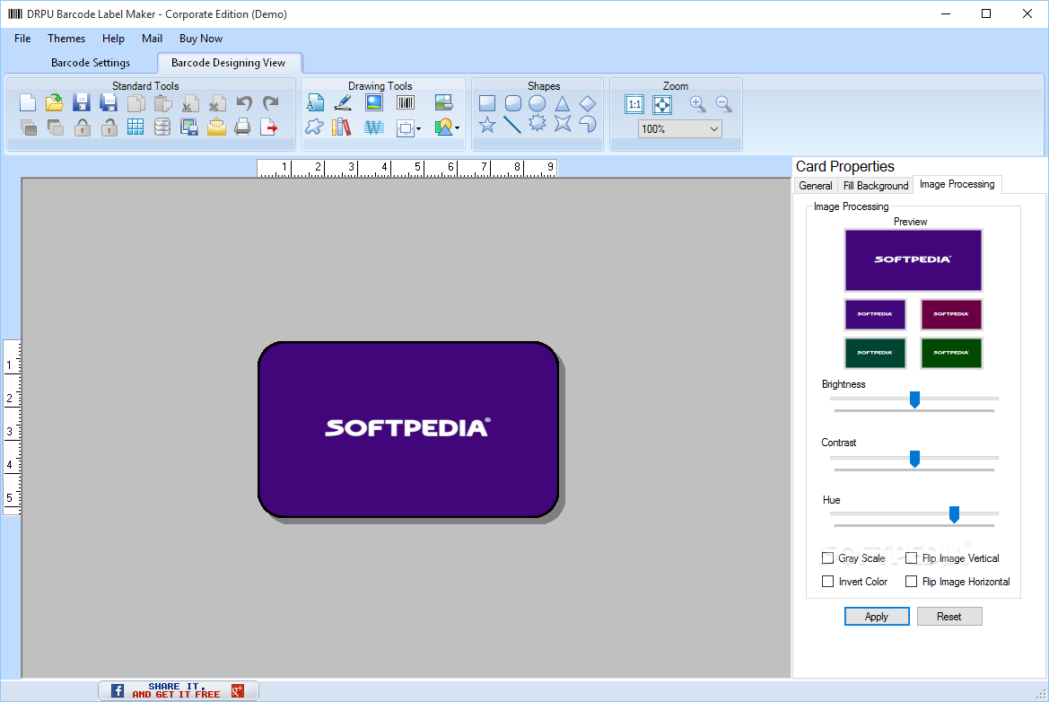Open the File menu
The height and width of the screenshot is (702, 1049).
[22, 39]
